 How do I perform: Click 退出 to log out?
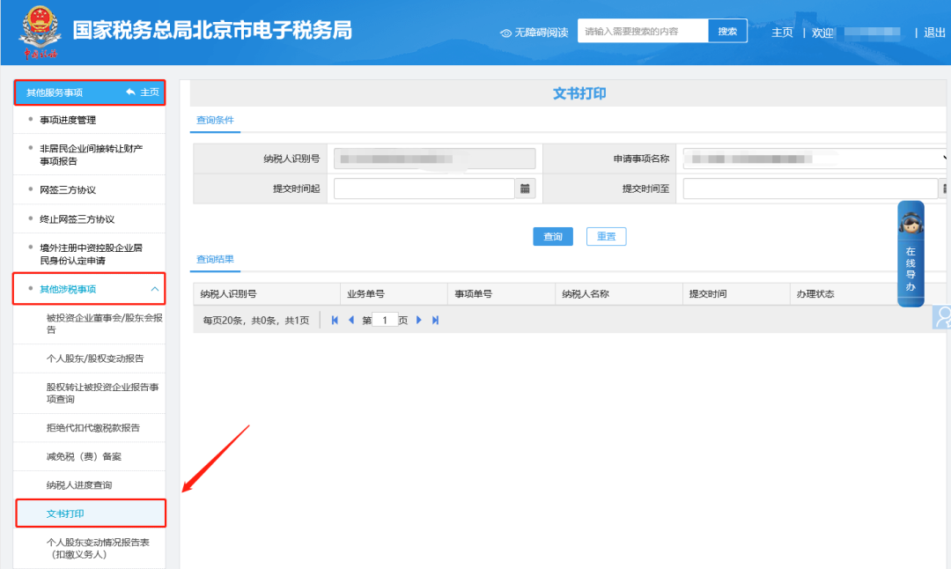934,33
